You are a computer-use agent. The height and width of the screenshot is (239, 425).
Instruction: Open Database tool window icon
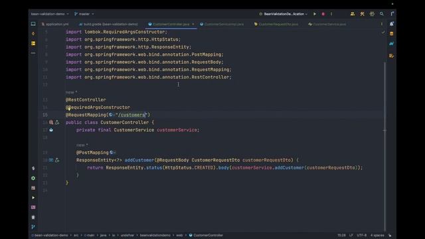(x=391, y=34)
